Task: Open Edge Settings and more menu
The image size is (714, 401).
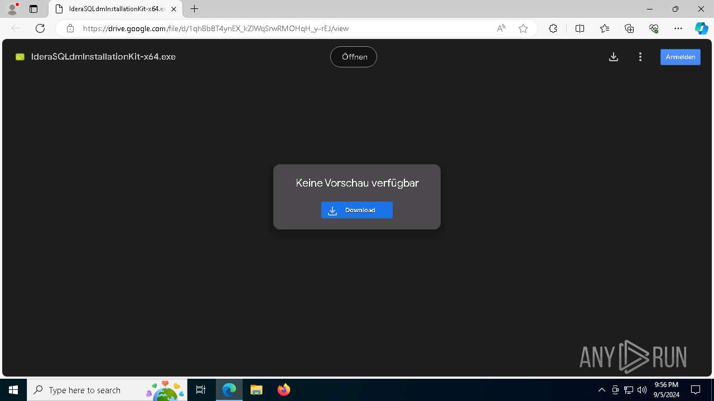Action: (x=678, y=28)
